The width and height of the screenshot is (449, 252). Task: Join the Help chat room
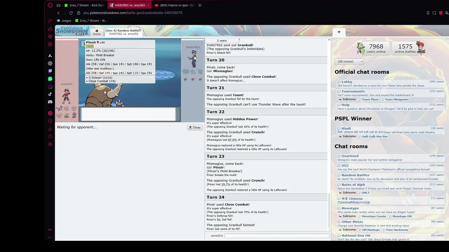click(390, 107)
